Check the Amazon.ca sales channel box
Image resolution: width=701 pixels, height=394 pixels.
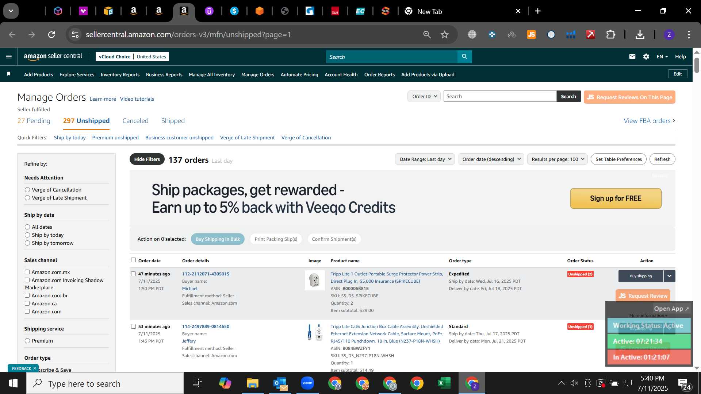27,304
